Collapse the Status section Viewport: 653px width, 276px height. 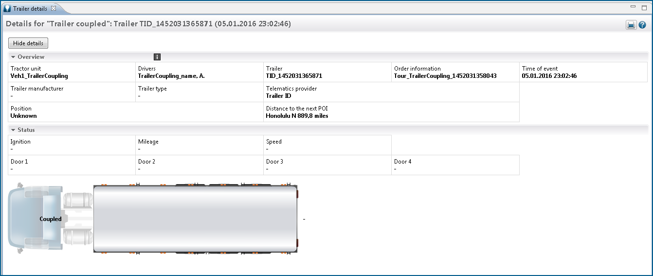[13, 130]
